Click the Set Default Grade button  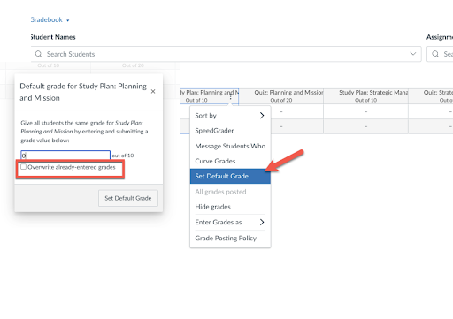pyautogui.click(x=128, y=198)
